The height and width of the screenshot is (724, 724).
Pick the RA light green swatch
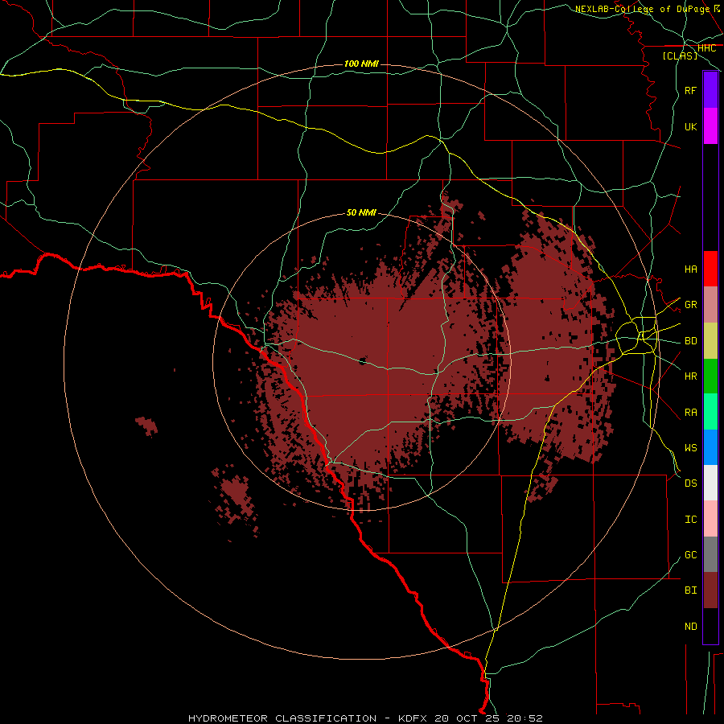[710, 412]
